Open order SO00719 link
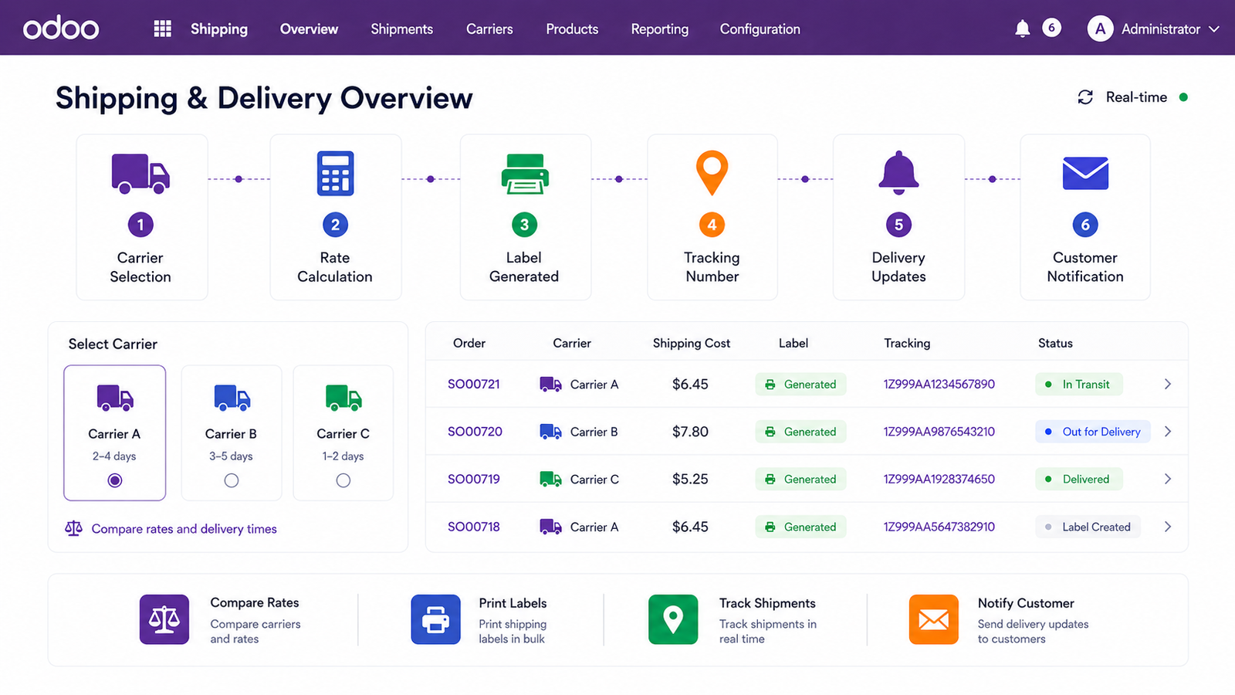 [474, 479]
